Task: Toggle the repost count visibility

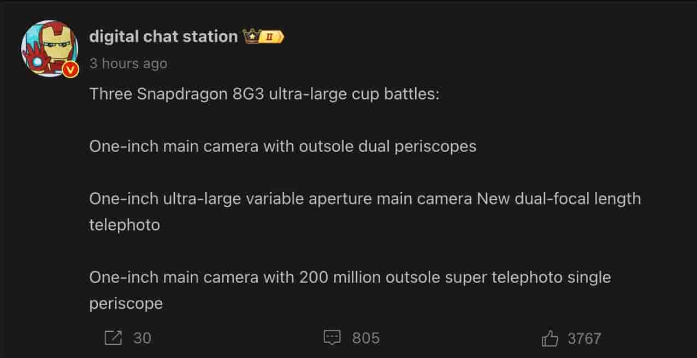Action: click(113, 338)
